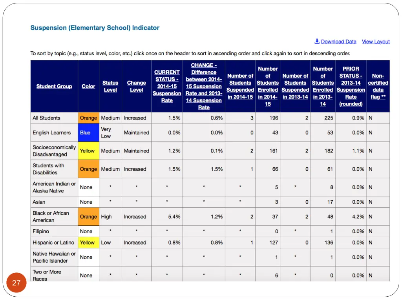
Task: Select Socioeconomically Disadvantaged row label
Action: (54, 151)
